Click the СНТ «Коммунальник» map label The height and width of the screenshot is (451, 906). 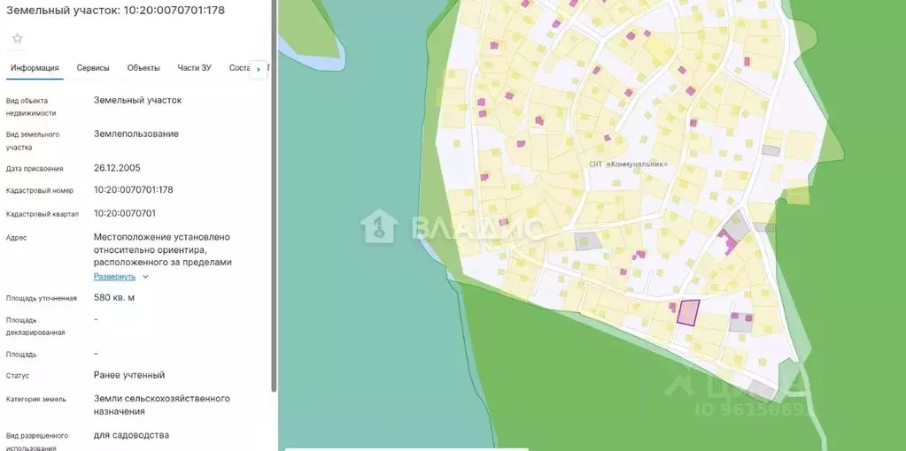tap(627, 164)
